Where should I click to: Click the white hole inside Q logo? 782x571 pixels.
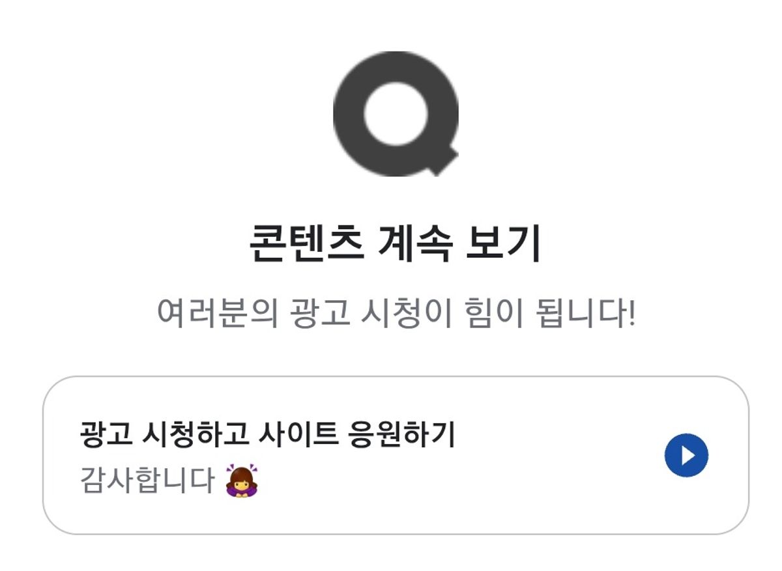pos(395,112)
